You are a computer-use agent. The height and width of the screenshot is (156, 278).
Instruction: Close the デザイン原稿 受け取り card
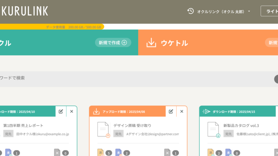(x=182, y=111)
